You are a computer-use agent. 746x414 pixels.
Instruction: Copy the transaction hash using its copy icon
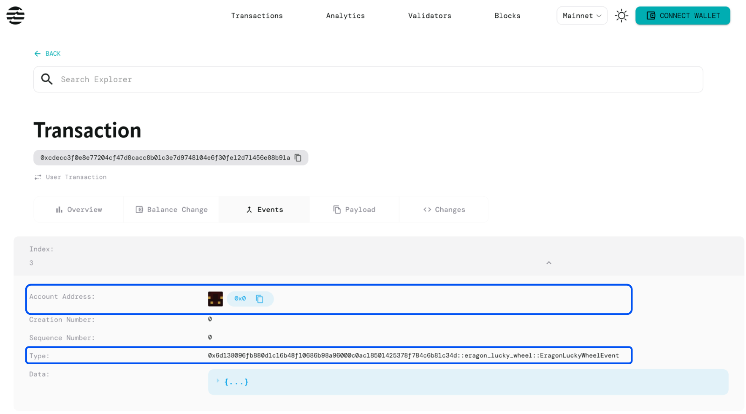tap(298, 157)
